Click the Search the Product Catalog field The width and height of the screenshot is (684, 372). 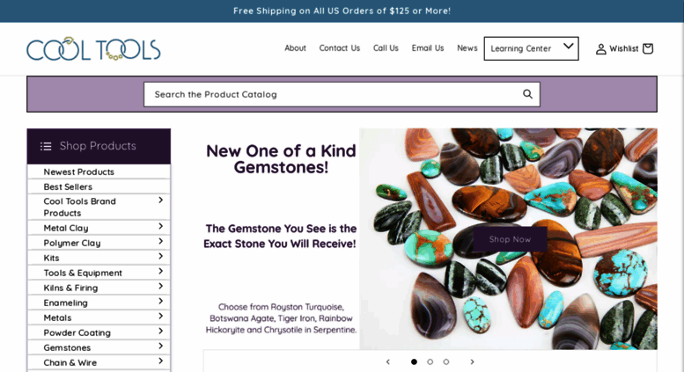342,94
